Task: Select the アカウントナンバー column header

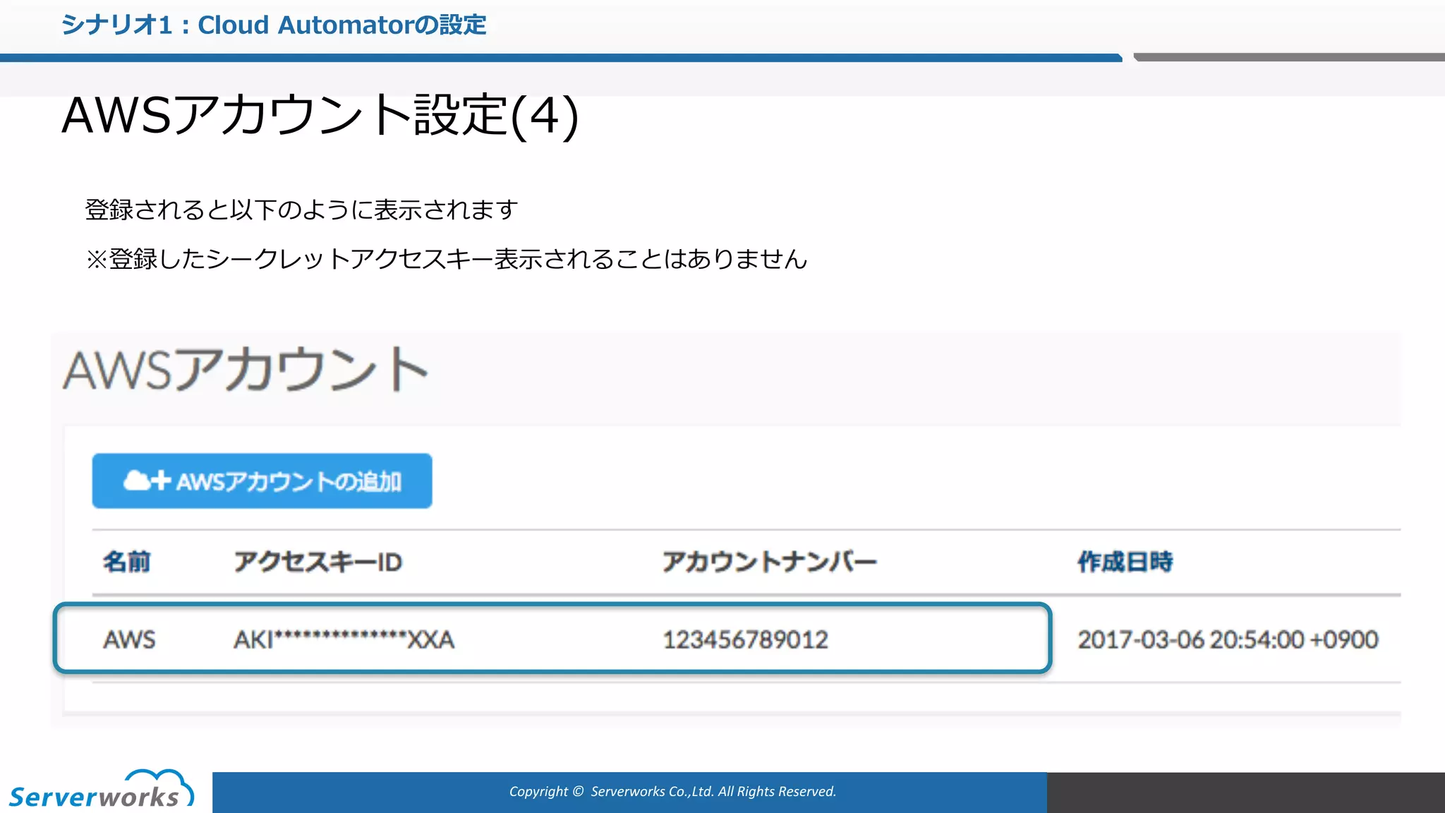Action: (769, 562)
